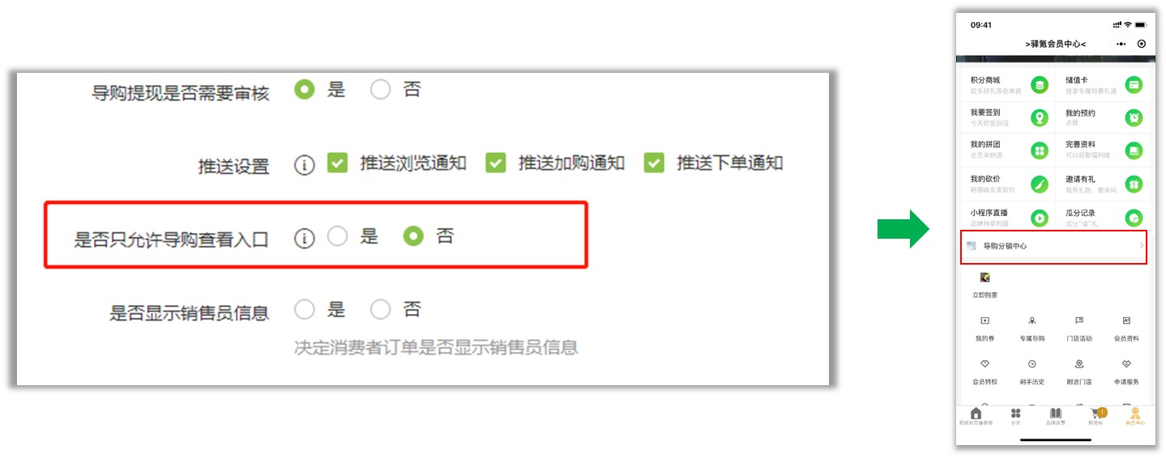
Task: Toggle the 推送下单通知 checkbox
Action: click(654, 163)
